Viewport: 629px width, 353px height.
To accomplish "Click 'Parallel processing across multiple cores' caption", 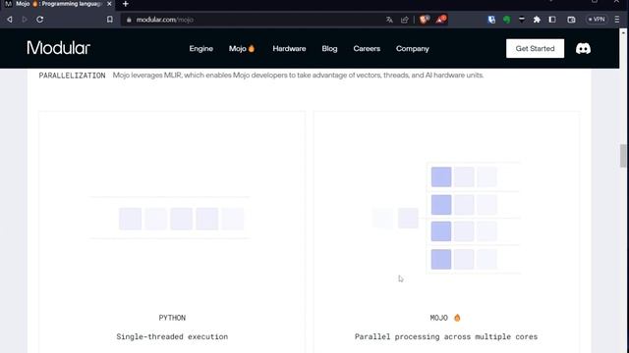I will pyautogui.click(x=446, y=336).
